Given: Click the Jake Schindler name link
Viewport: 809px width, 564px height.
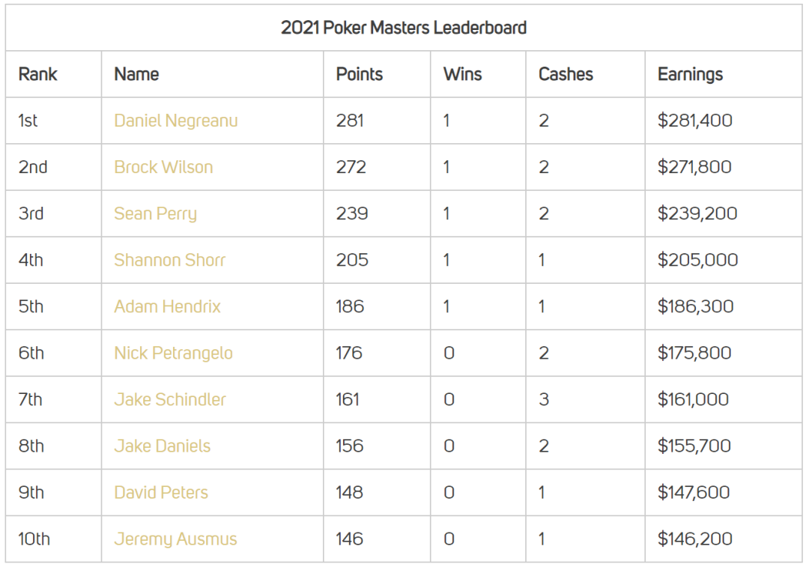Looking at the screenshot, I should (170, 399).
